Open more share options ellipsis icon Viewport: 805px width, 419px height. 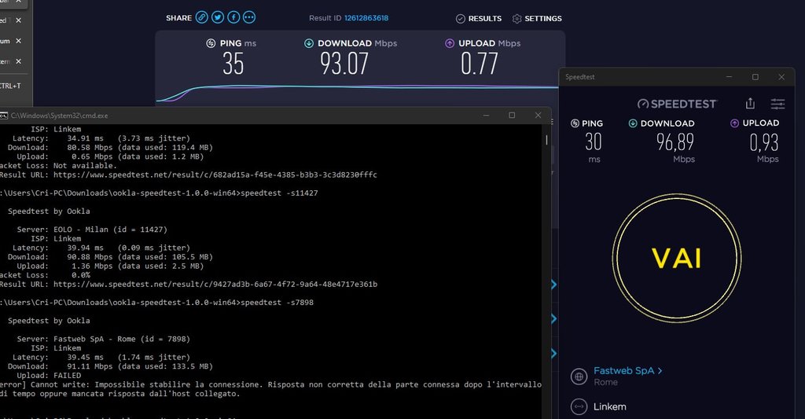click(249, 17)
